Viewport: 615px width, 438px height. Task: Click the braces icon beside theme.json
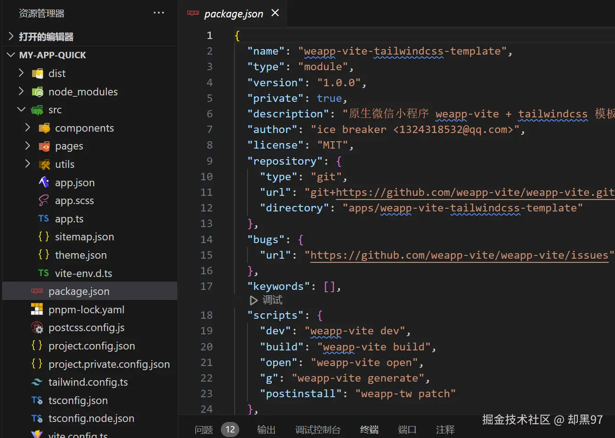click(44, 255)
